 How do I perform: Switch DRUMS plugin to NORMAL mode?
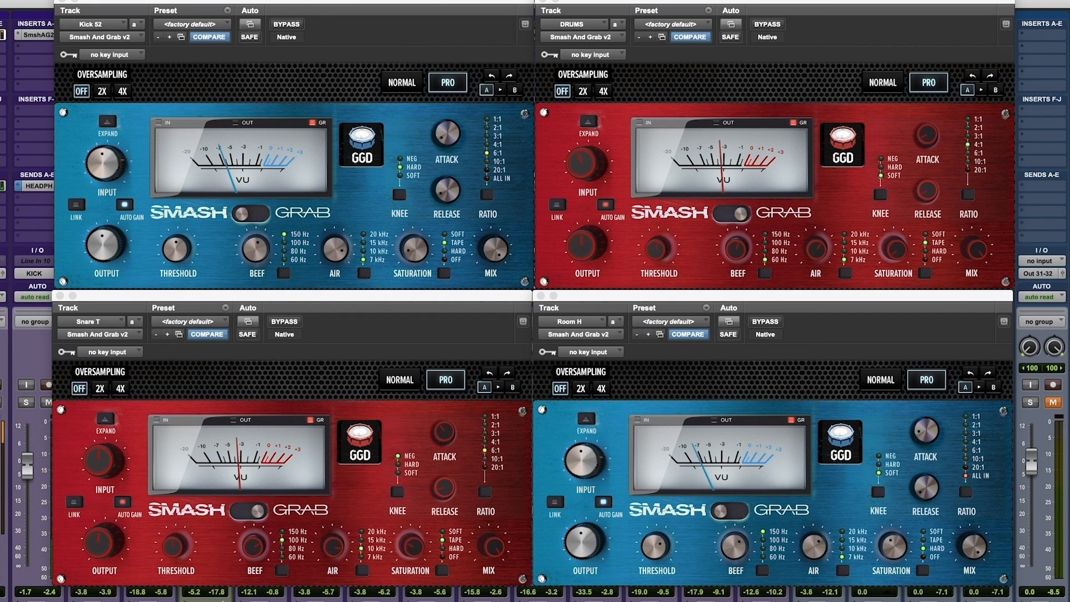883,82
